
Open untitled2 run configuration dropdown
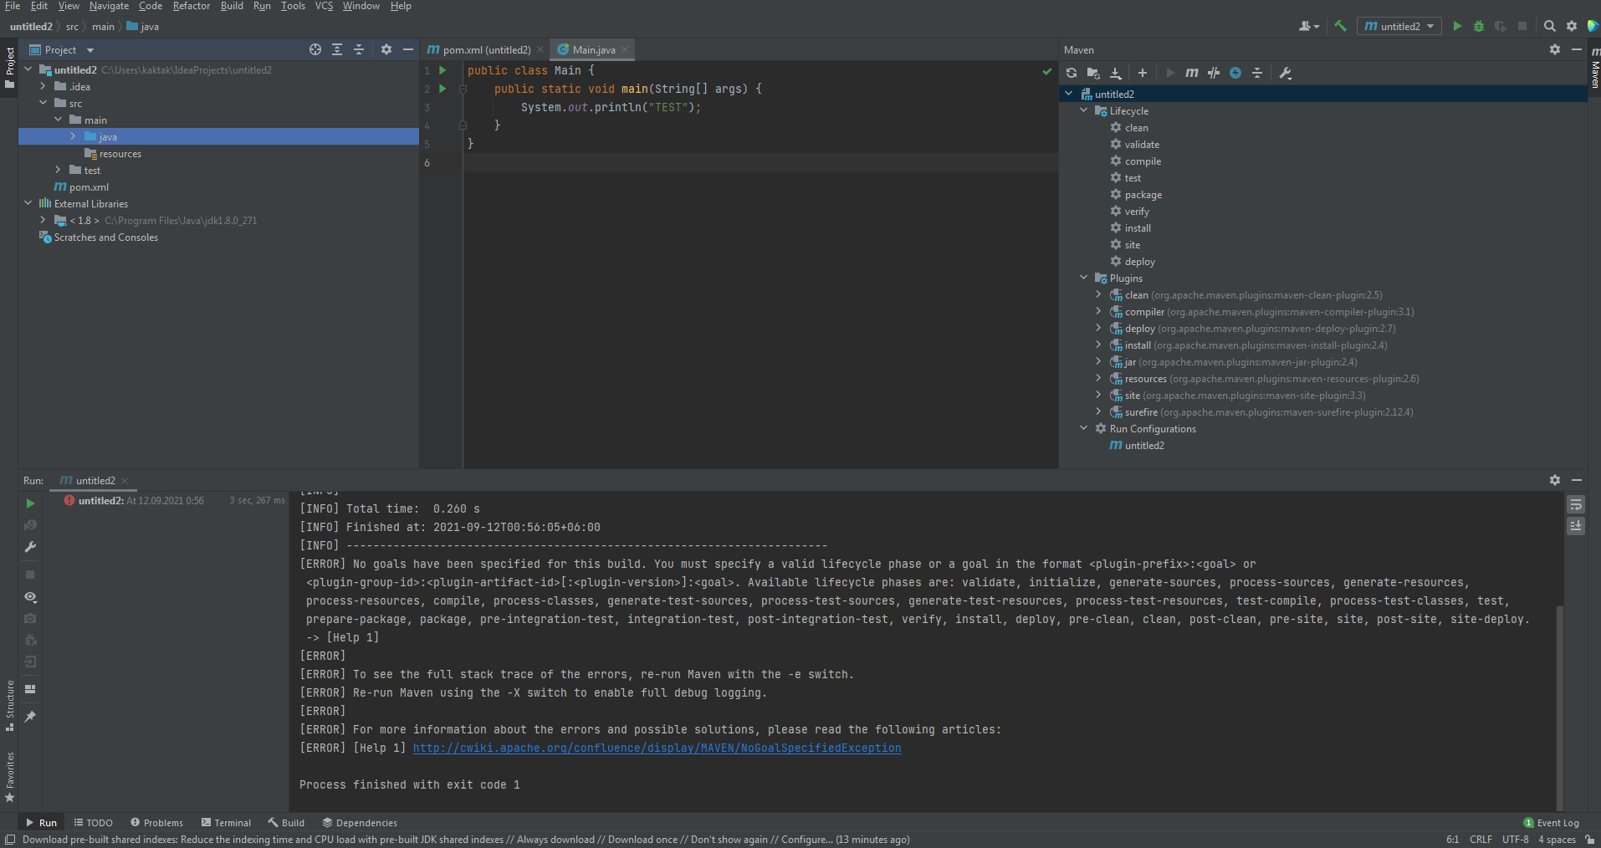[1399, 26]
